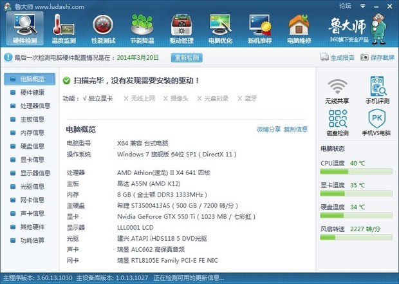Open 电脑维修 house icon
Image resolution: width=399 pixels, height=284 pixels.
299,28
